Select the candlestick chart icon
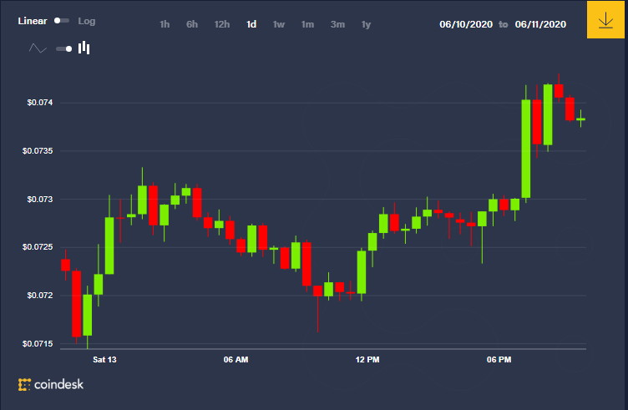The width and height of the screenshot is (628, 410). click(x=84, y=48)
